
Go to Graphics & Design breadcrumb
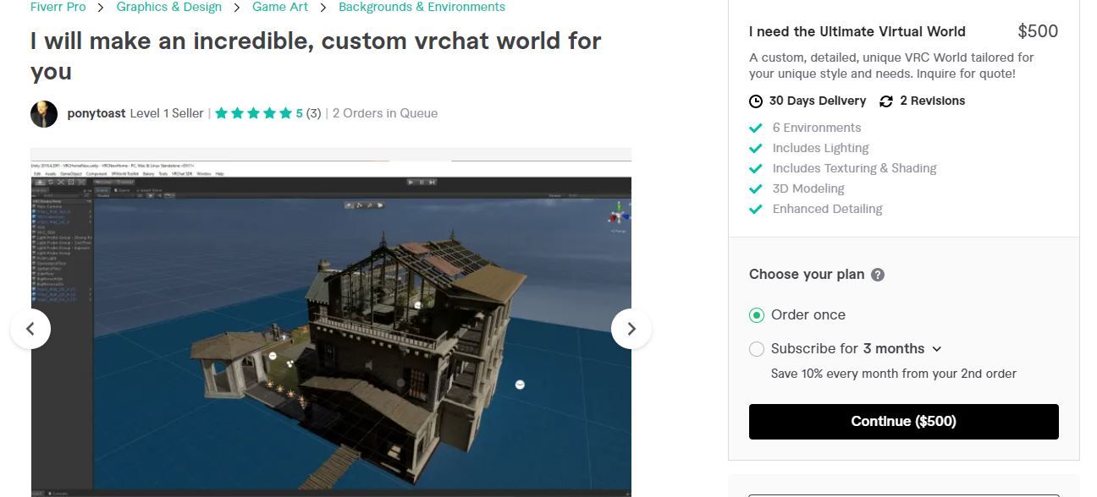coord(169,7)
